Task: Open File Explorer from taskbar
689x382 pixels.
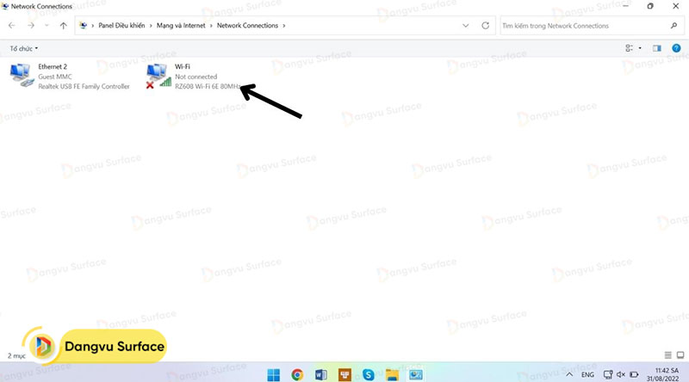Action: tap(392, 374)
